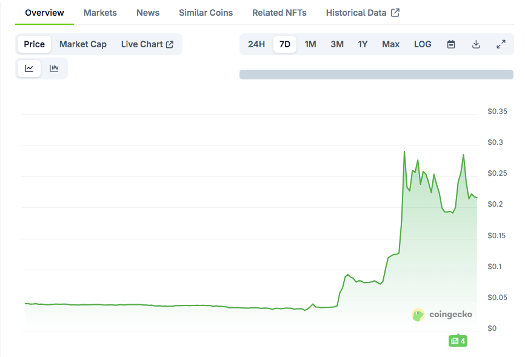This screenshot has width=525, height=357.
Task: Select the Price chart mode
Action: [34, 44]
